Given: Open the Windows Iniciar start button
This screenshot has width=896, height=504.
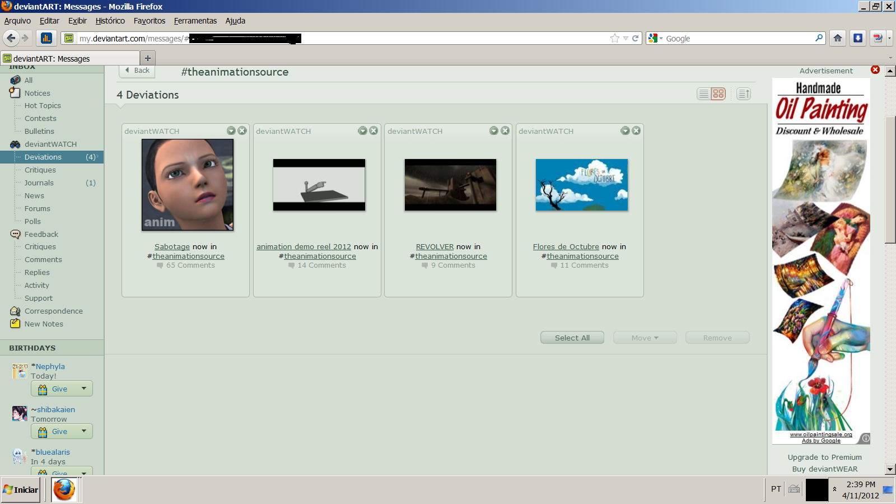Looking at the screenshot, I should [x=21, y=489].
